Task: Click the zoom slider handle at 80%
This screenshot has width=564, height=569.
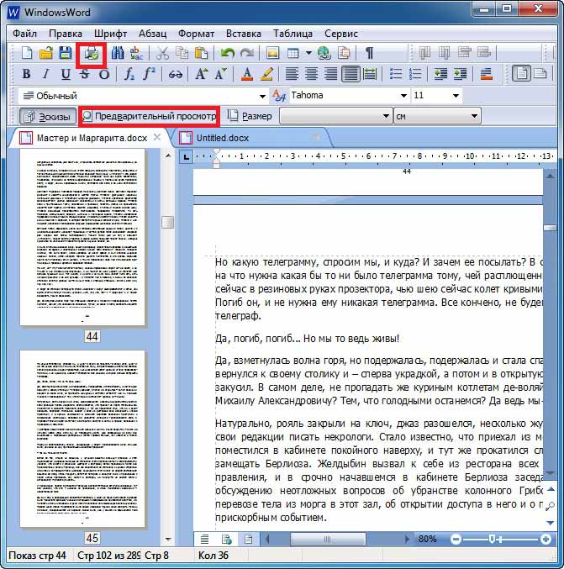Action: click(x=492, y=539)
